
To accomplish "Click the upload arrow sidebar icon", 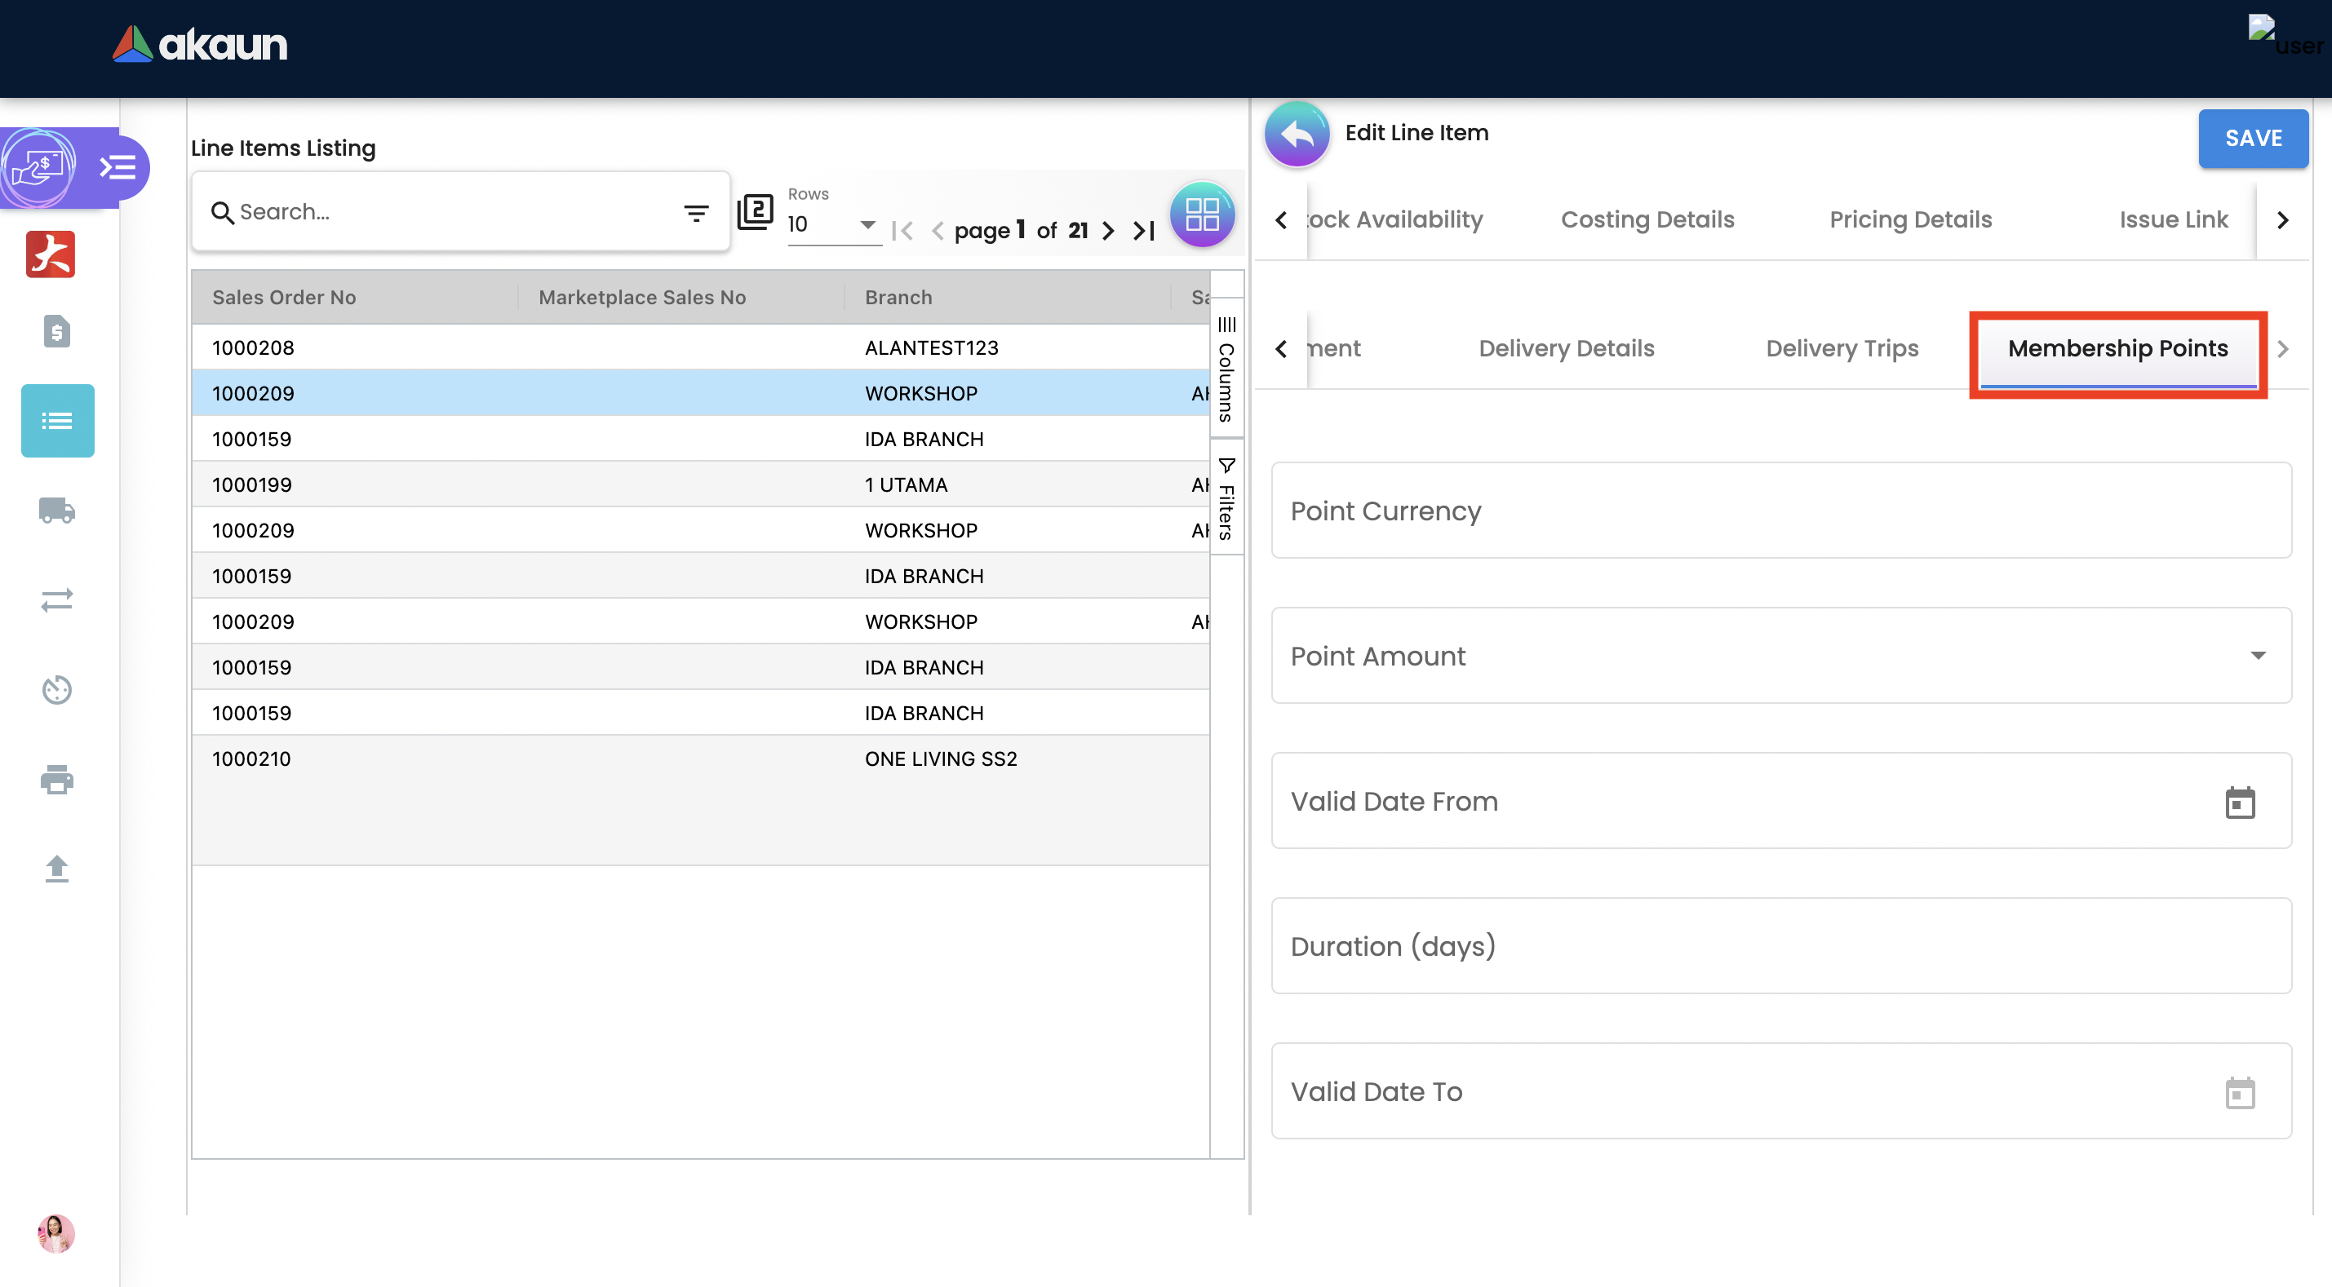I will point(57,869).
